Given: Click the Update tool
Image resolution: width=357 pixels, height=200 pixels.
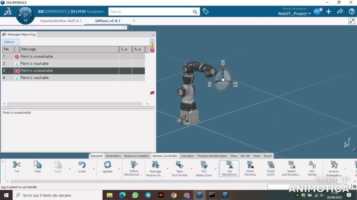Looking at the screenshot, I should [x=107, y=167].
